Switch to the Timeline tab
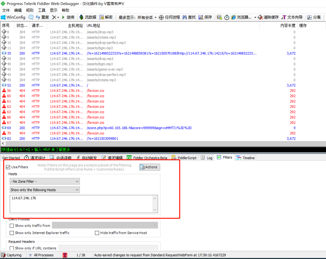This screenshot has width=326, height=259. tap(246, 158)
